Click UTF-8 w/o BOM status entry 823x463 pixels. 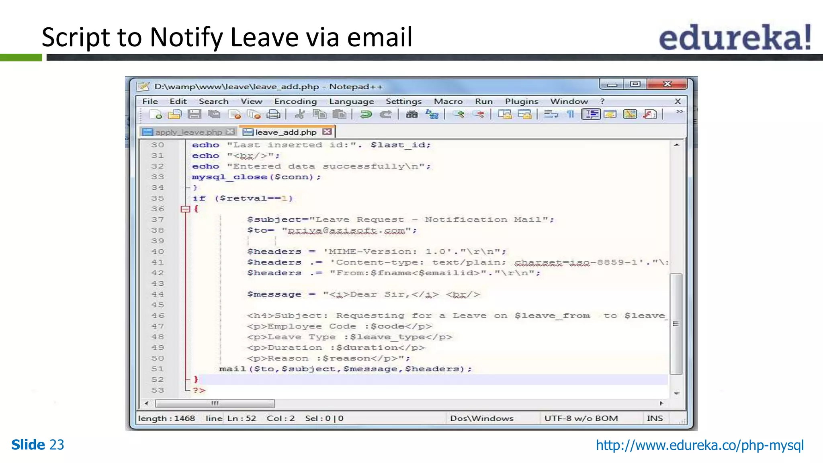[x=581, y=418]
